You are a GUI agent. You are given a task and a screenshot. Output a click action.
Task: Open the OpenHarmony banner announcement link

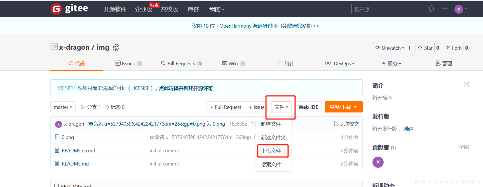point(255,26)
